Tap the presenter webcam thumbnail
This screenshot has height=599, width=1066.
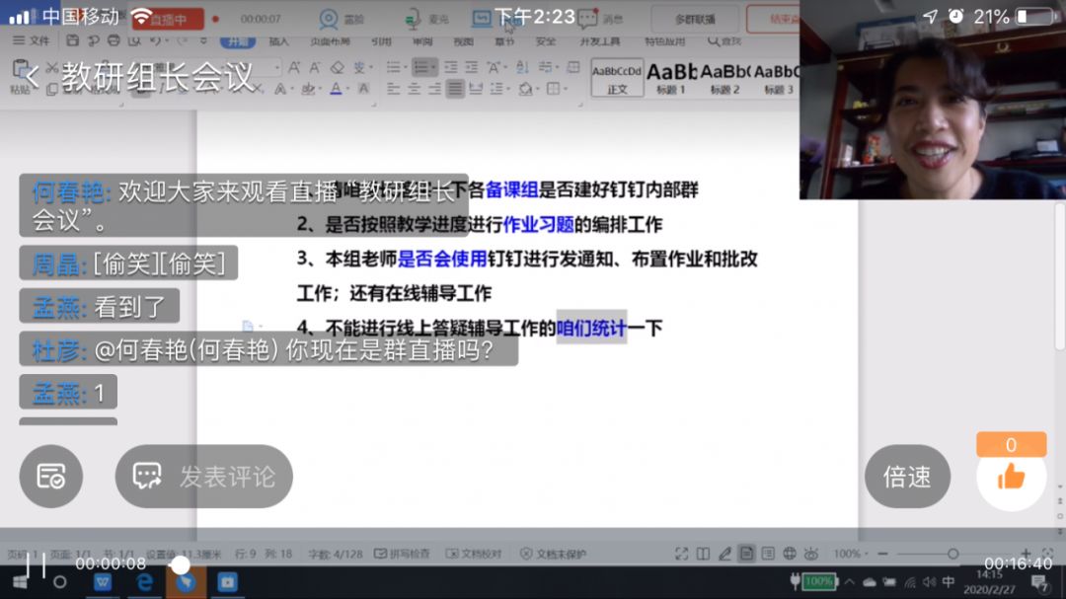click(932, 100)
